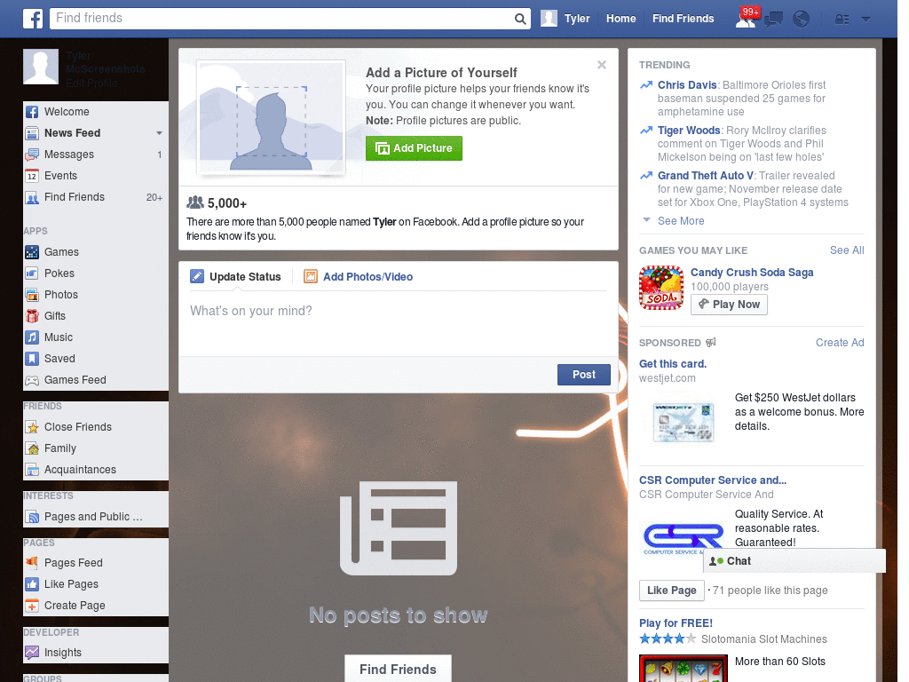Viewport: 909px width, 682px height.
Task: Click the Pages Feed flag icon
Action: [32, 562]
